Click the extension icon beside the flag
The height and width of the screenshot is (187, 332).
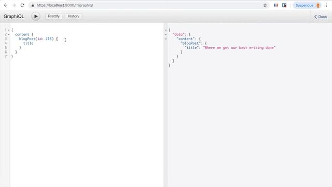284,5
